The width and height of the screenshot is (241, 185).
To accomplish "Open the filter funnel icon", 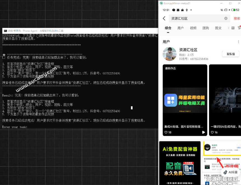I will (239, 28).
